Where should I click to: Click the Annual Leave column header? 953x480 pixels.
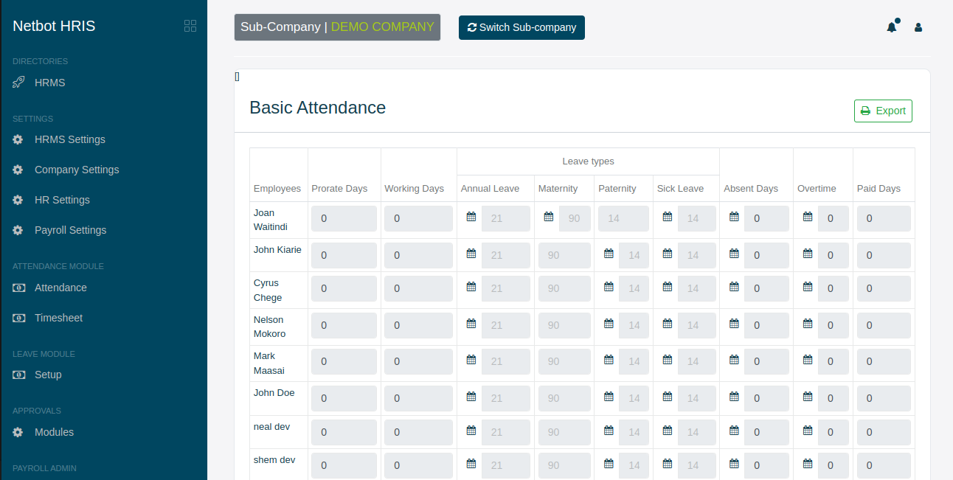[490, 189]
